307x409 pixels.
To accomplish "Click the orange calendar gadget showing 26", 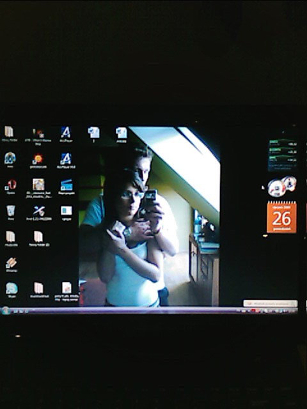I will 281,217.
